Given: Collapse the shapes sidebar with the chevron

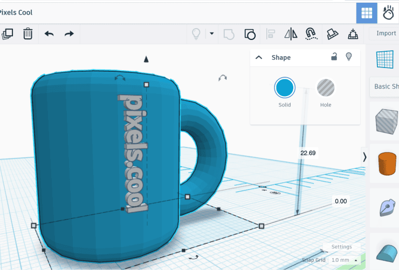Looking at the screenshot, I should click(364, 157).
